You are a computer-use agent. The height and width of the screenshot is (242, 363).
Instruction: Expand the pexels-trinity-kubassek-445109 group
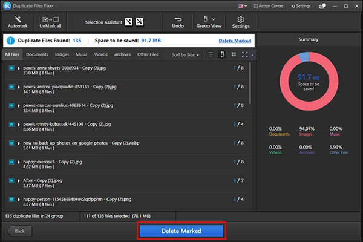(19, 125)
